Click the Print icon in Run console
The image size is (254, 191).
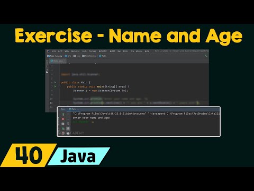pyautogui.click(x=68, y=133)
